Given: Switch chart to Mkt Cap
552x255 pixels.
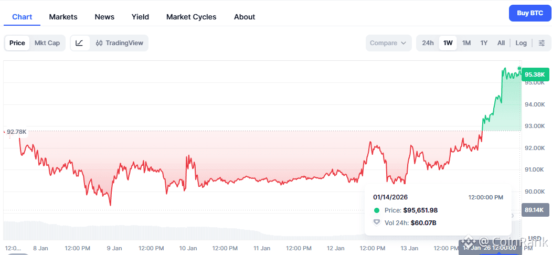Looking at the screenshot, I should point(47,43).
